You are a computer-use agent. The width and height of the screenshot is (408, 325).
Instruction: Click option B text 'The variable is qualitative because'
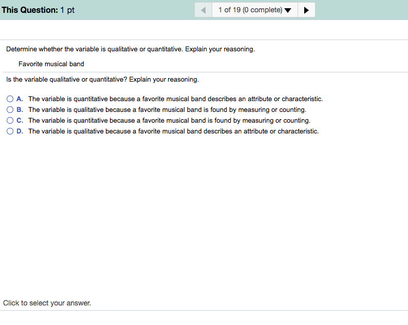pyautogui.click(x=80, y=110)
